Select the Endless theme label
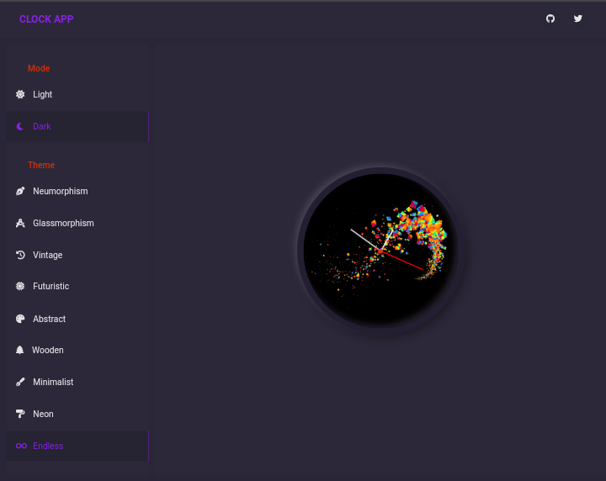Image resolution: width=606 pixels, height=481 pixels. (48, 446)
